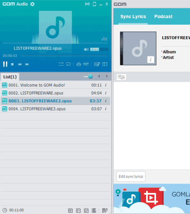Click file type icon of track 0001
190x214 pixels.
point(5,85)
